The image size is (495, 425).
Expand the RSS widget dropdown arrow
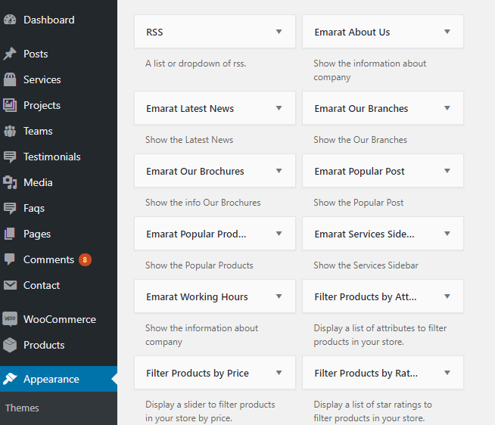tap(279, 32)
